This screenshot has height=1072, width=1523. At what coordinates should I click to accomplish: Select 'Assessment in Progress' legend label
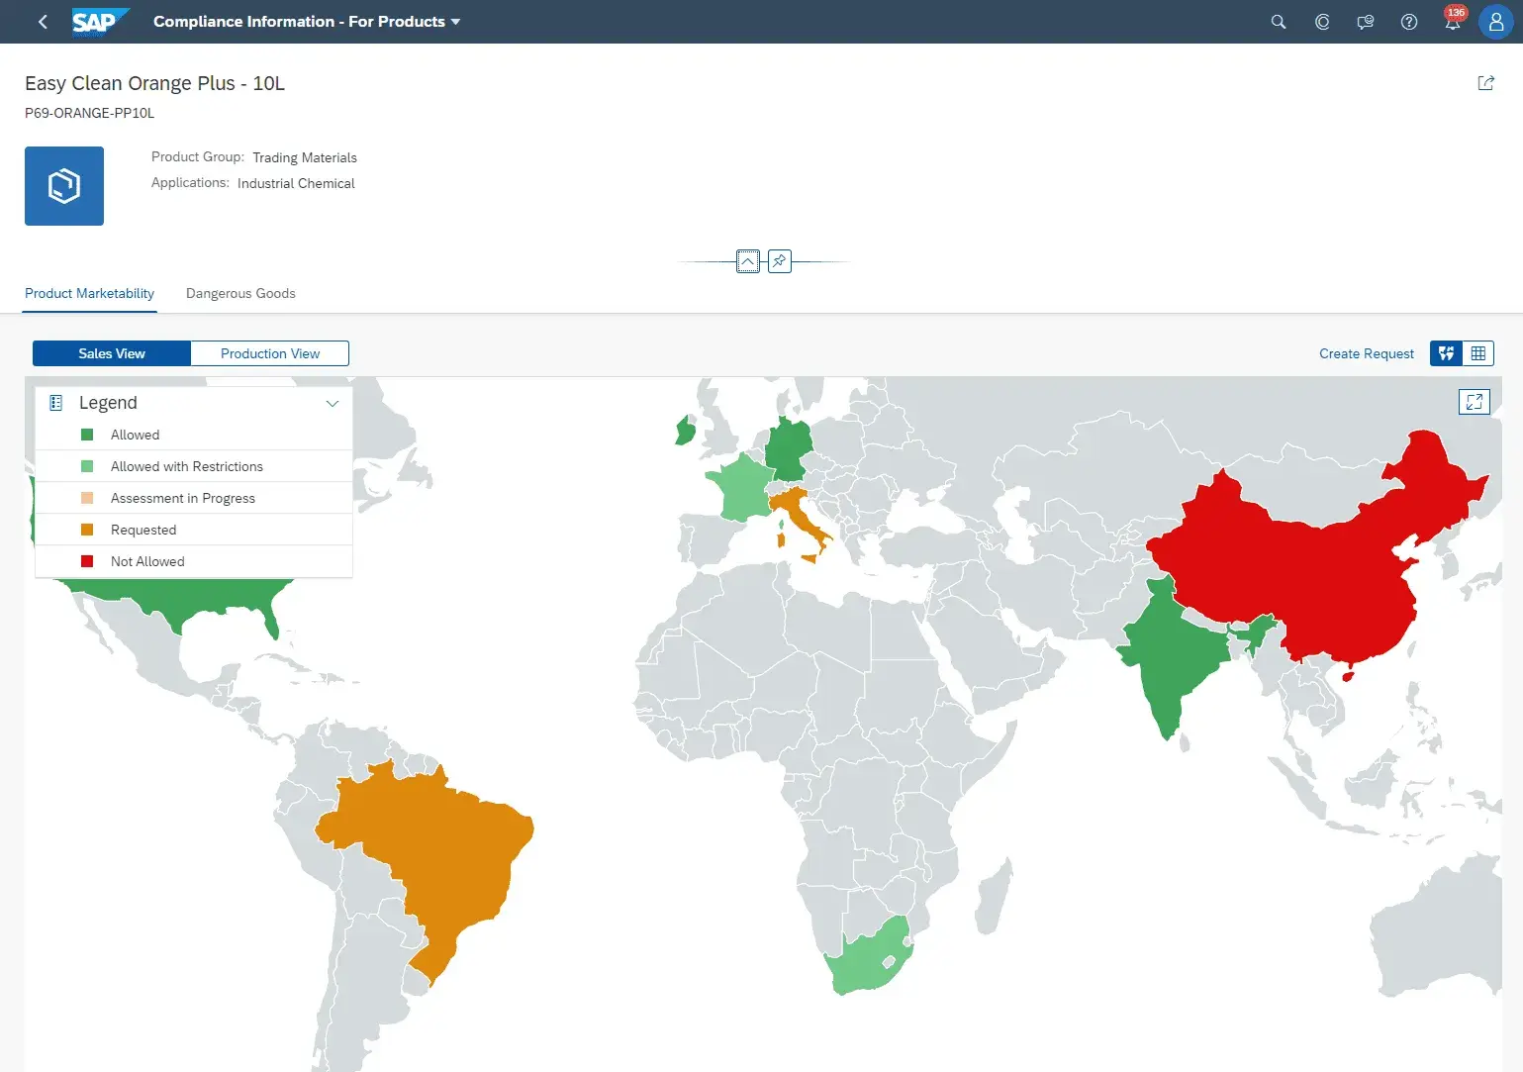click(183, 498)
